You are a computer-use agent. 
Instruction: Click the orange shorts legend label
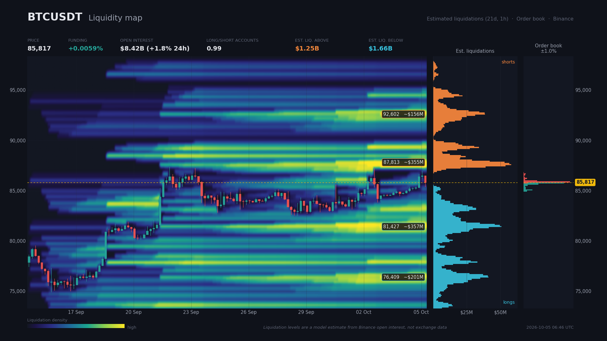508,62
